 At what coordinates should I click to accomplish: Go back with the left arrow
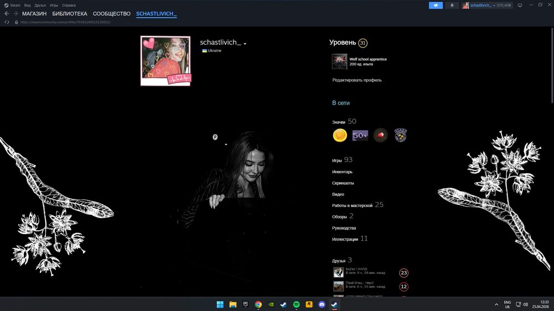(7, 13)
